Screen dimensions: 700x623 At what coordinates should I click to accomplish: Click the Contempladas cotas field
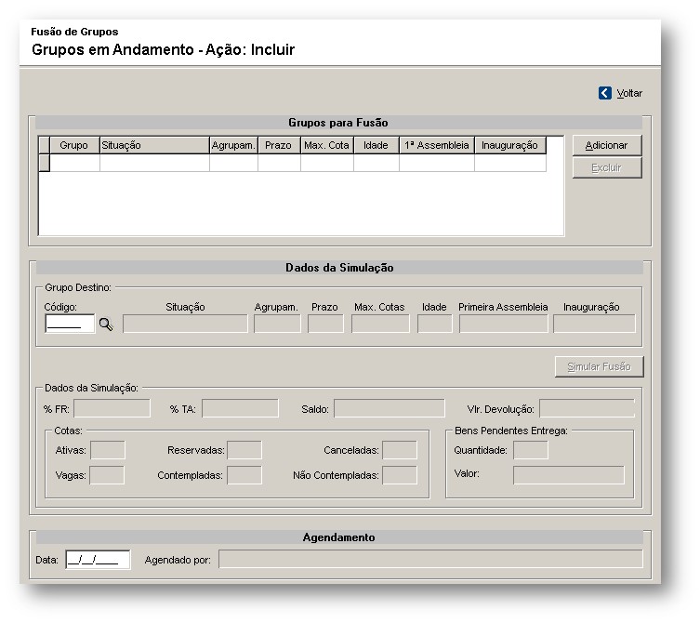[244, 475]
